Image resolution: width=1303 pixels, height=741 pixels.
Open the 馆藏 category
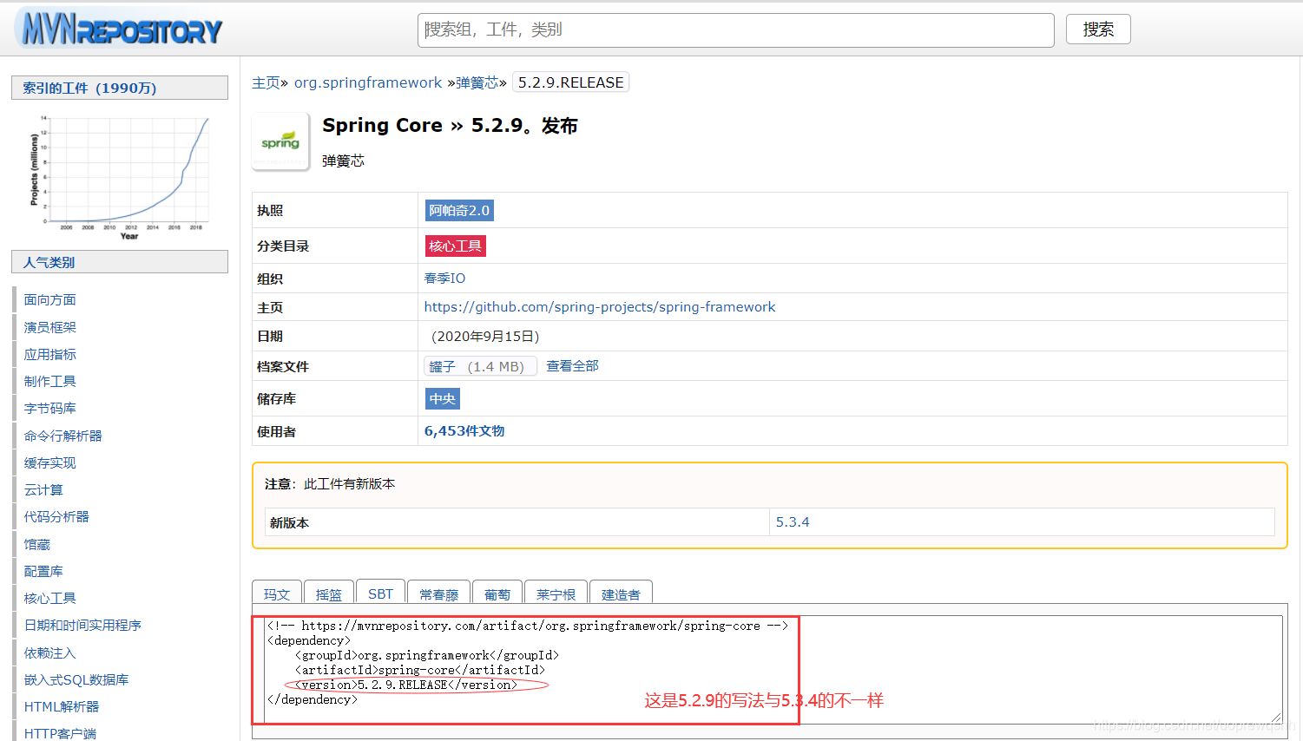[37, 544]
